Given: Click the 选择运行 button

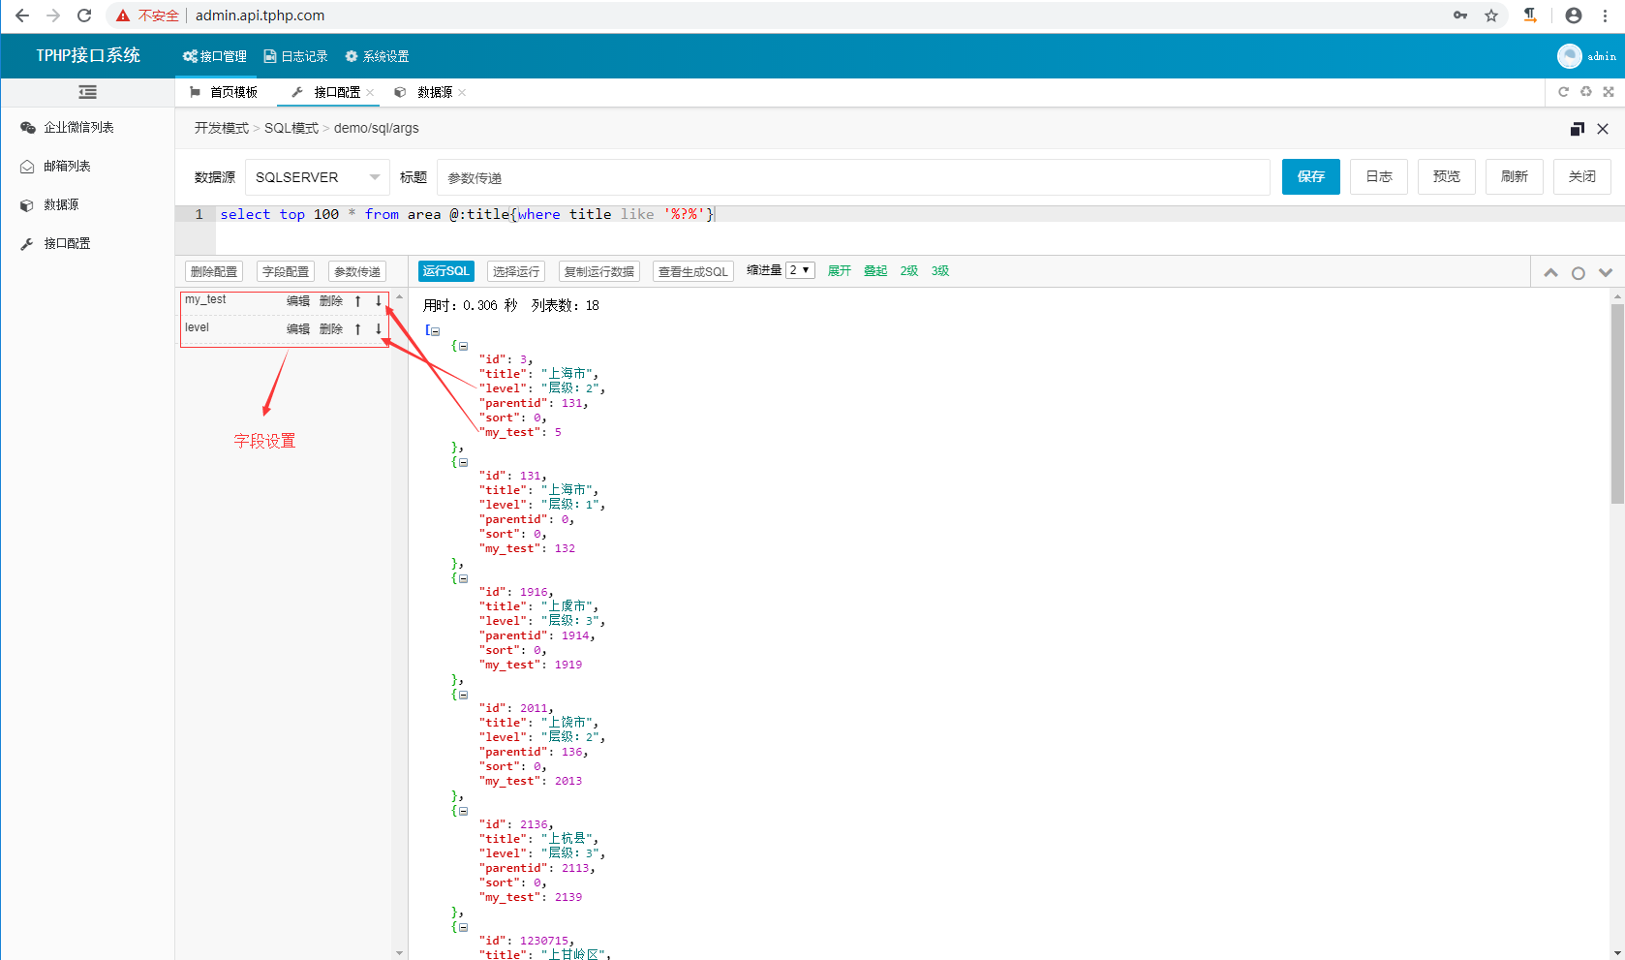Looking at the screenshot, I should pyautogui.click(x=516, y=271).
